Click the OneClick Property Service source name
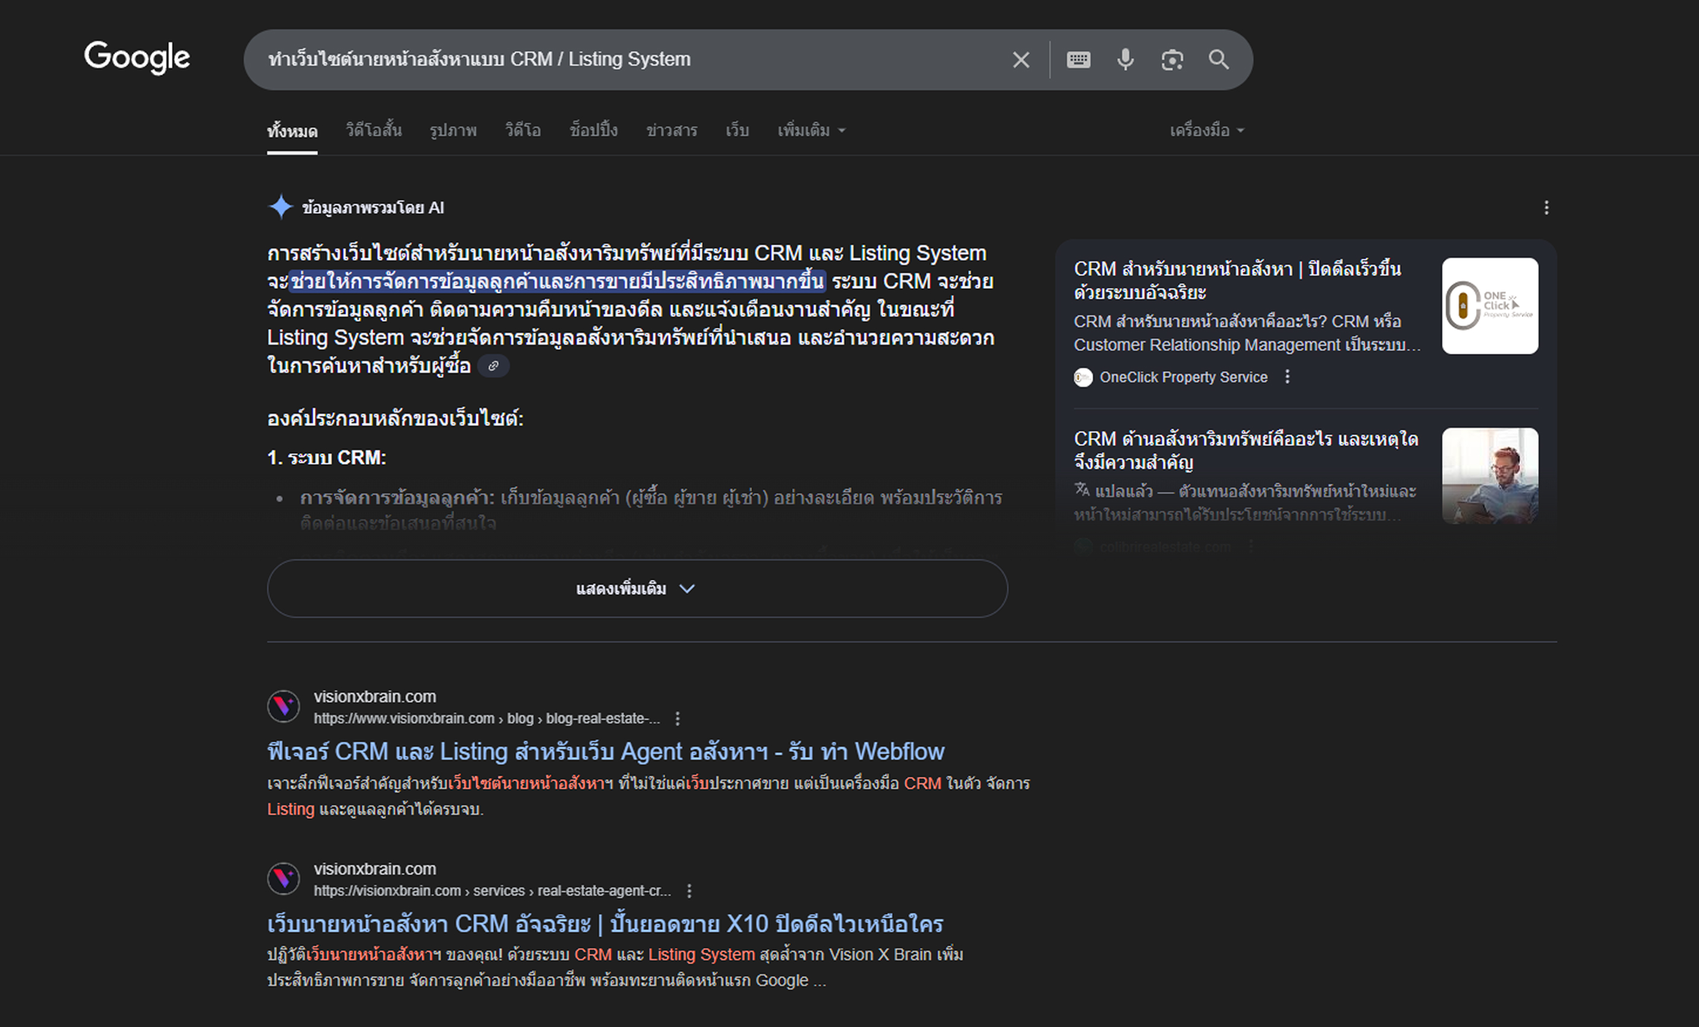This screenshot has width=1699, height=1027. (x=1184, y=377)
